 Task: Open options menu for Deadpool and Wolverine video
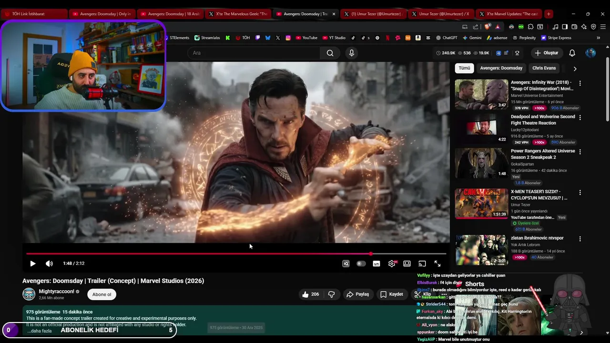point(580,117)
